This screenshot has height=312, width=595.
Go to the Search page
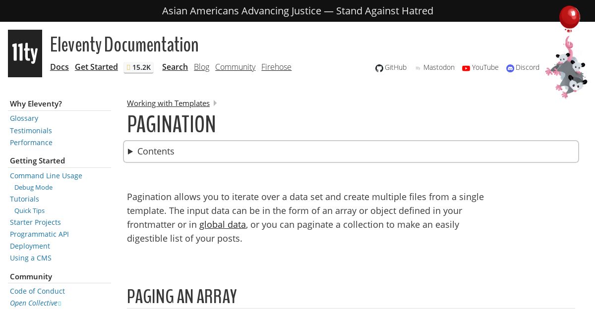(x=175, y=67)
